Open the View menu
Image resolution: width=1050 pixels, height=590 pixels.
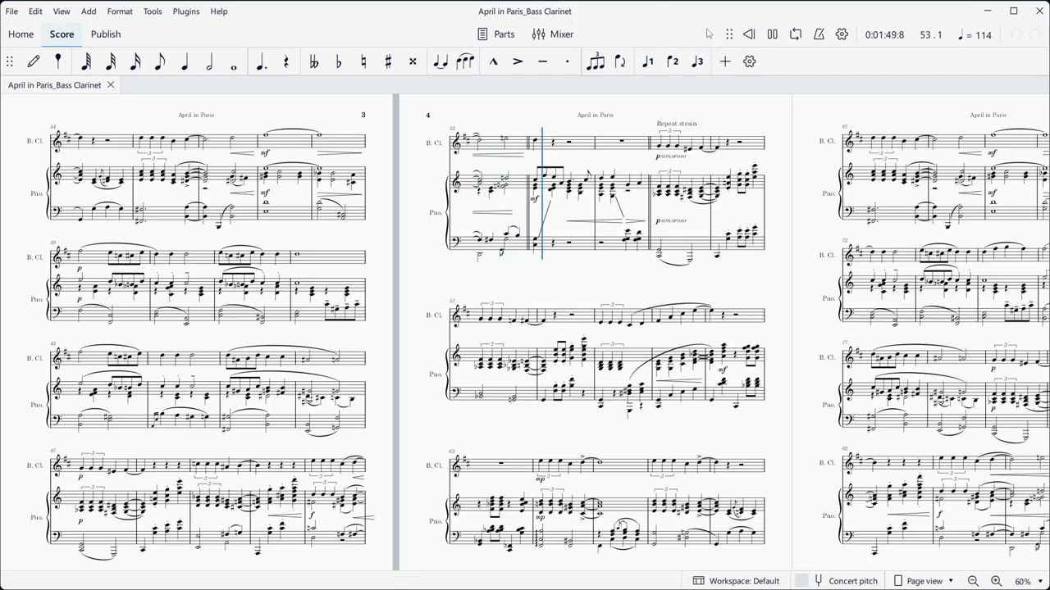pyautogui.click(x=62, y=11)
